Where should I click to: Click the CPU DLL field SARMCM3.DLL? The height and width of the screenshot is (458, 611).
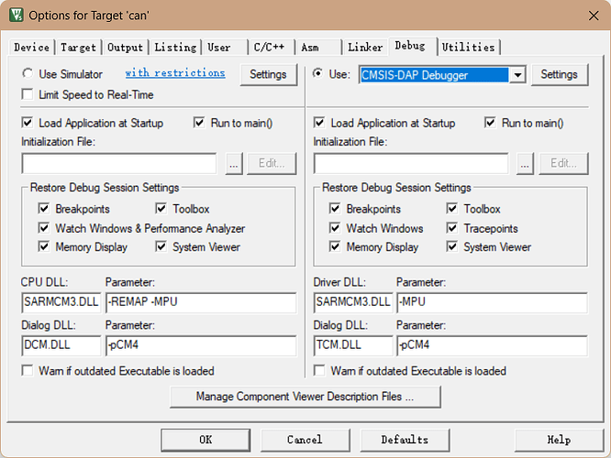[x=61, y=303]
